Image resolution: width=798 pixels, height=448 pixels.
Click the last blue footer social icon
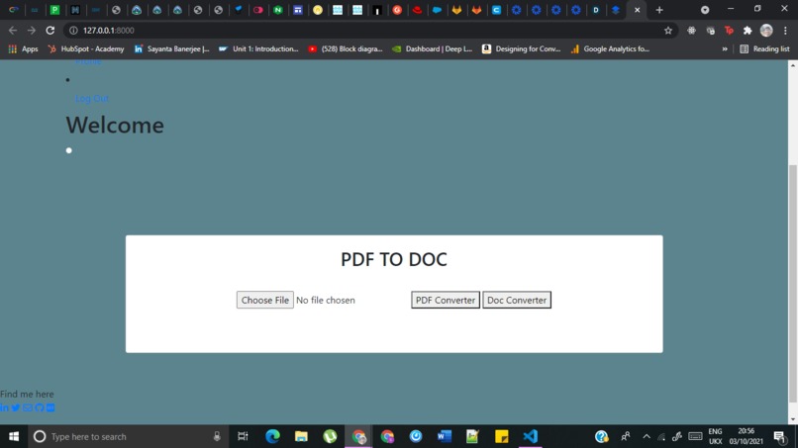click(50, 407)
